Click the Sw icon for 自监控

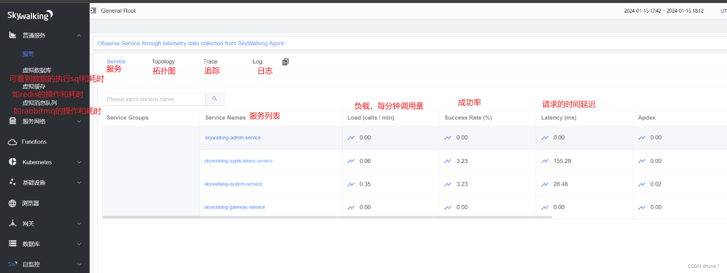pos(13,264)
